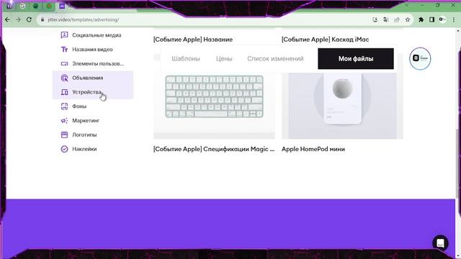Click the Объявления target icon
461x259 pixels.
(x=64, y=78)
